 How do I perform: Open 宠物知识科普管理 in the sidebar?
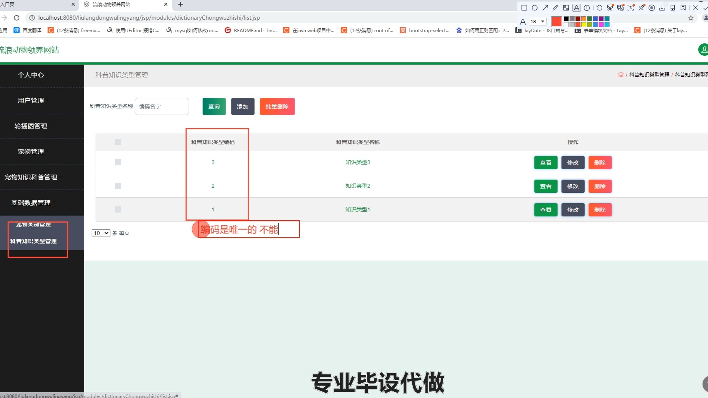pyautogui.click(x=31, y=177)
